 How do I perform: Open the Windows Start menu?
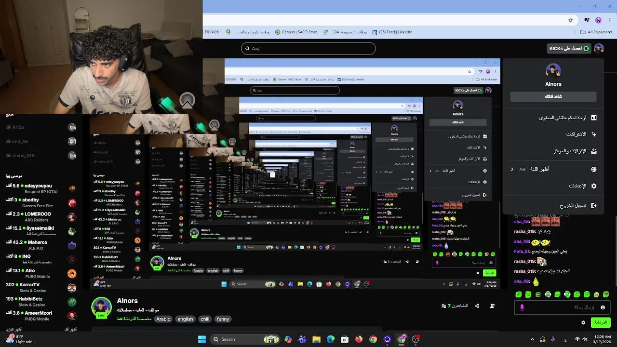(202, 339)
